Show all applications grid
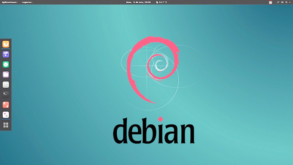Viewport: 293px width, 165px height. coord(6,125)
